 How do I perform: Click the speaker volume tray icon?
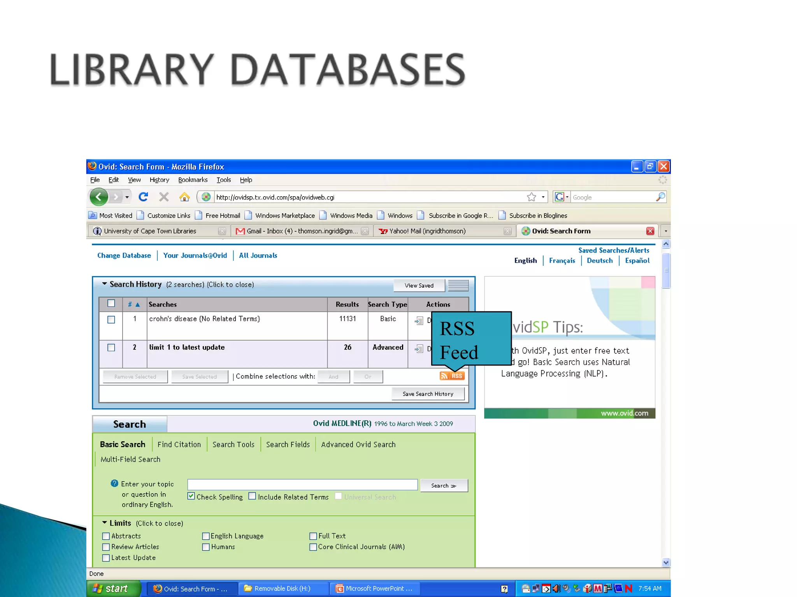click(x=556, y=588)
